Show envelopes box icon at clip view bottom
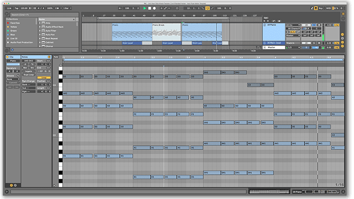354x199 pixels. pyautogui.click(x=15, y=185)
